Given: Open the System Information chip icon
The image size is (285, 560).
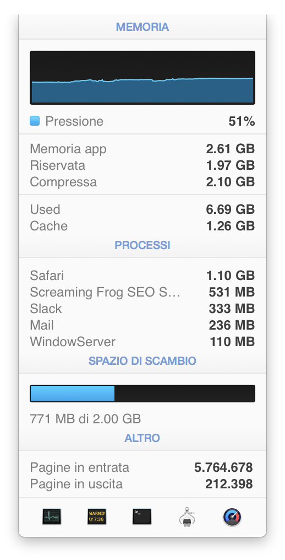Looking at the screenshot, I should pos(187,516).
